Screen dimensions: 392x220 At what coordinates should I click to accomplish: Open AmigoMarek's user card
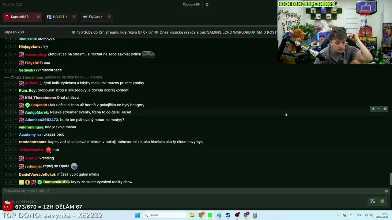click(37, 112)
